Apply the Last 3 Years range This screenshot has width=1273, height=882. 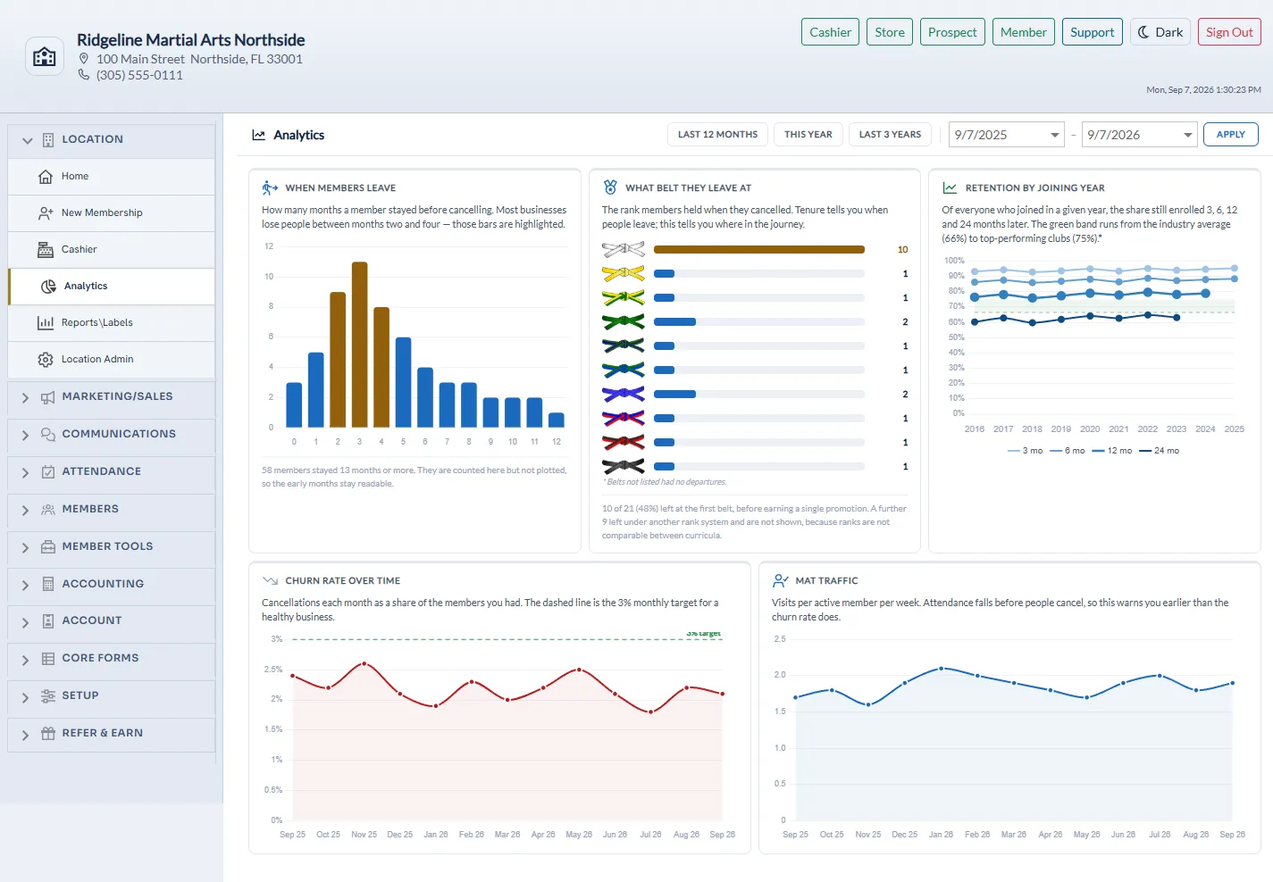coord(890,135)
